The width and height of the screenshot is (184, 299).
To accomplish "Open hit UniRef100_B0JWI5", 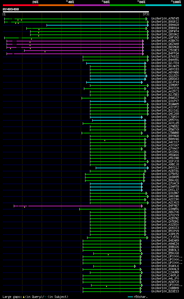I will click(x=165, y=66).
